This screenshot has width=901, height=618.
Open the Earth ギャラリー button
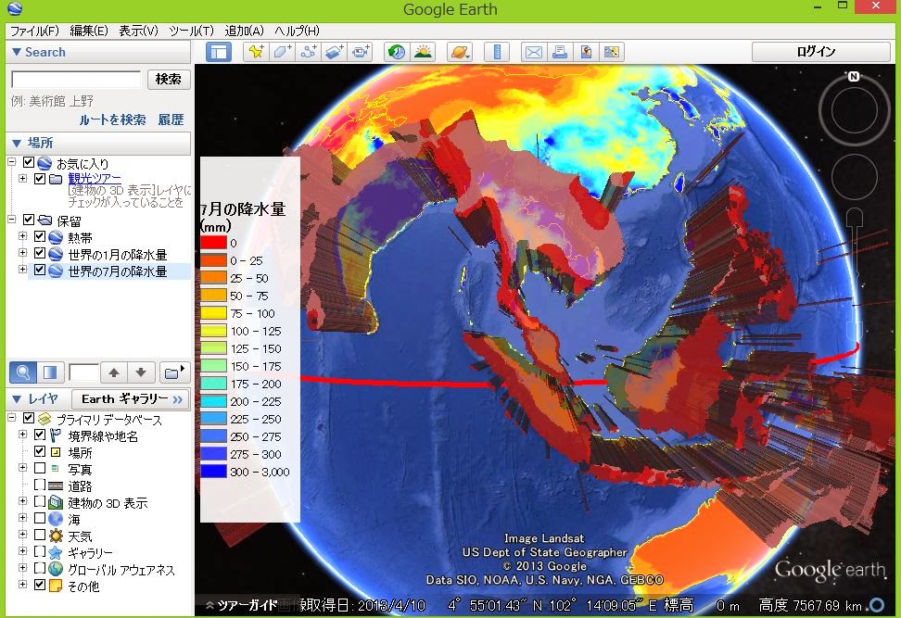[131, 398]
